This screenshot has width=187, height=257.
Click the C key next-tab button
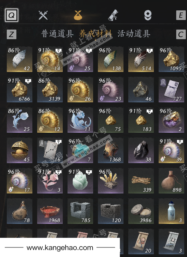pyautogui.click(x=181, y=34)
